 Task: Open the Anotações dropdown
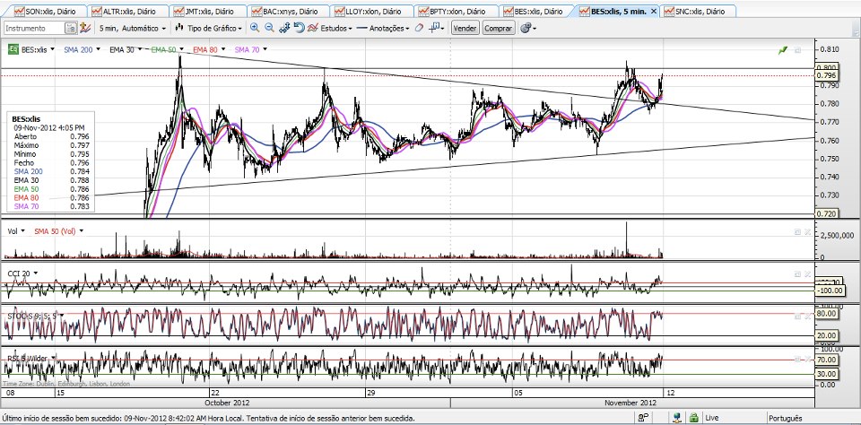383,28
